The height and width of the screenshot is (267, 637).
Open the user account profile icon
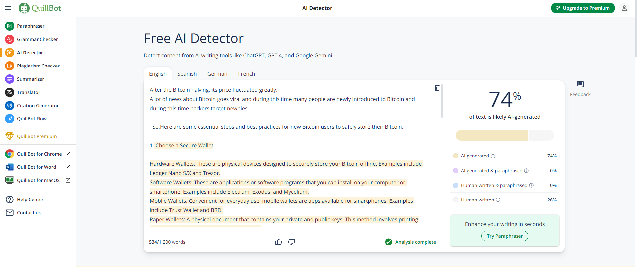tap(624, 8)
